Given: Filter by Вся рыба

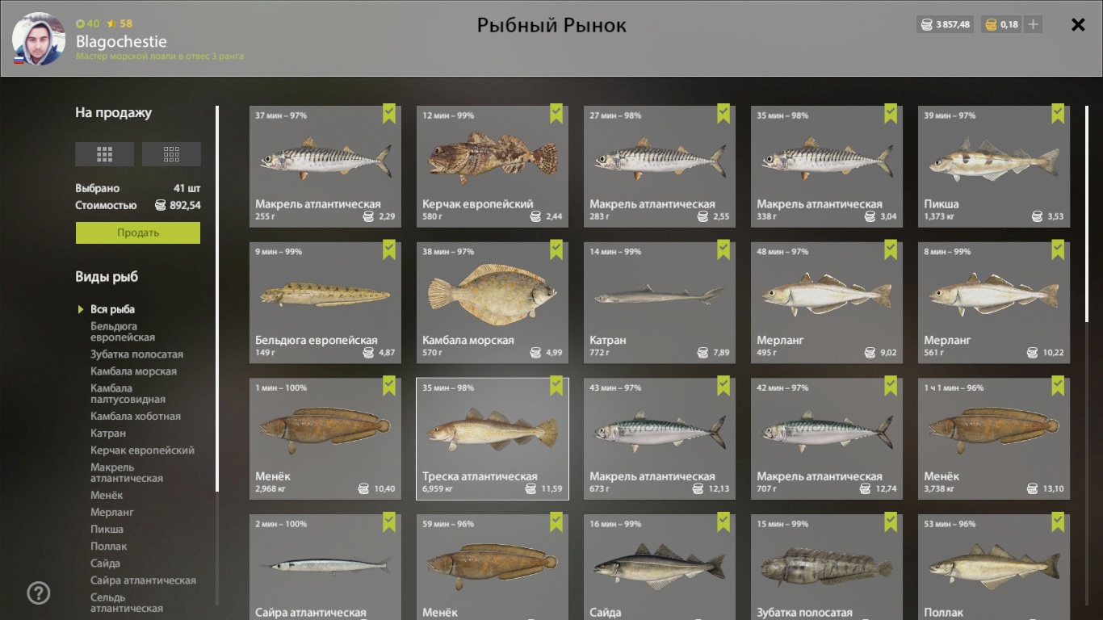Looking at the screenshot, I should (x=112, y=309).
